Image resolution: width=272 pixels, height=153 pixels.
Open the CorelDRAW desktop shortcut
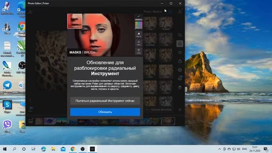22,49
